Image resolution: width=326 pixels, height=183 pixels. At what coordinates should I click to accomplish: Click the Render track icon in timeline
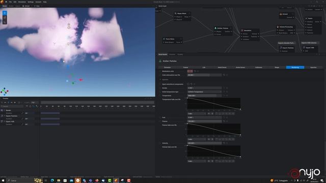(x=2, y=110)
